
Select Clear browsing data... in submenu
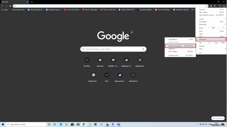click(180, 46)
